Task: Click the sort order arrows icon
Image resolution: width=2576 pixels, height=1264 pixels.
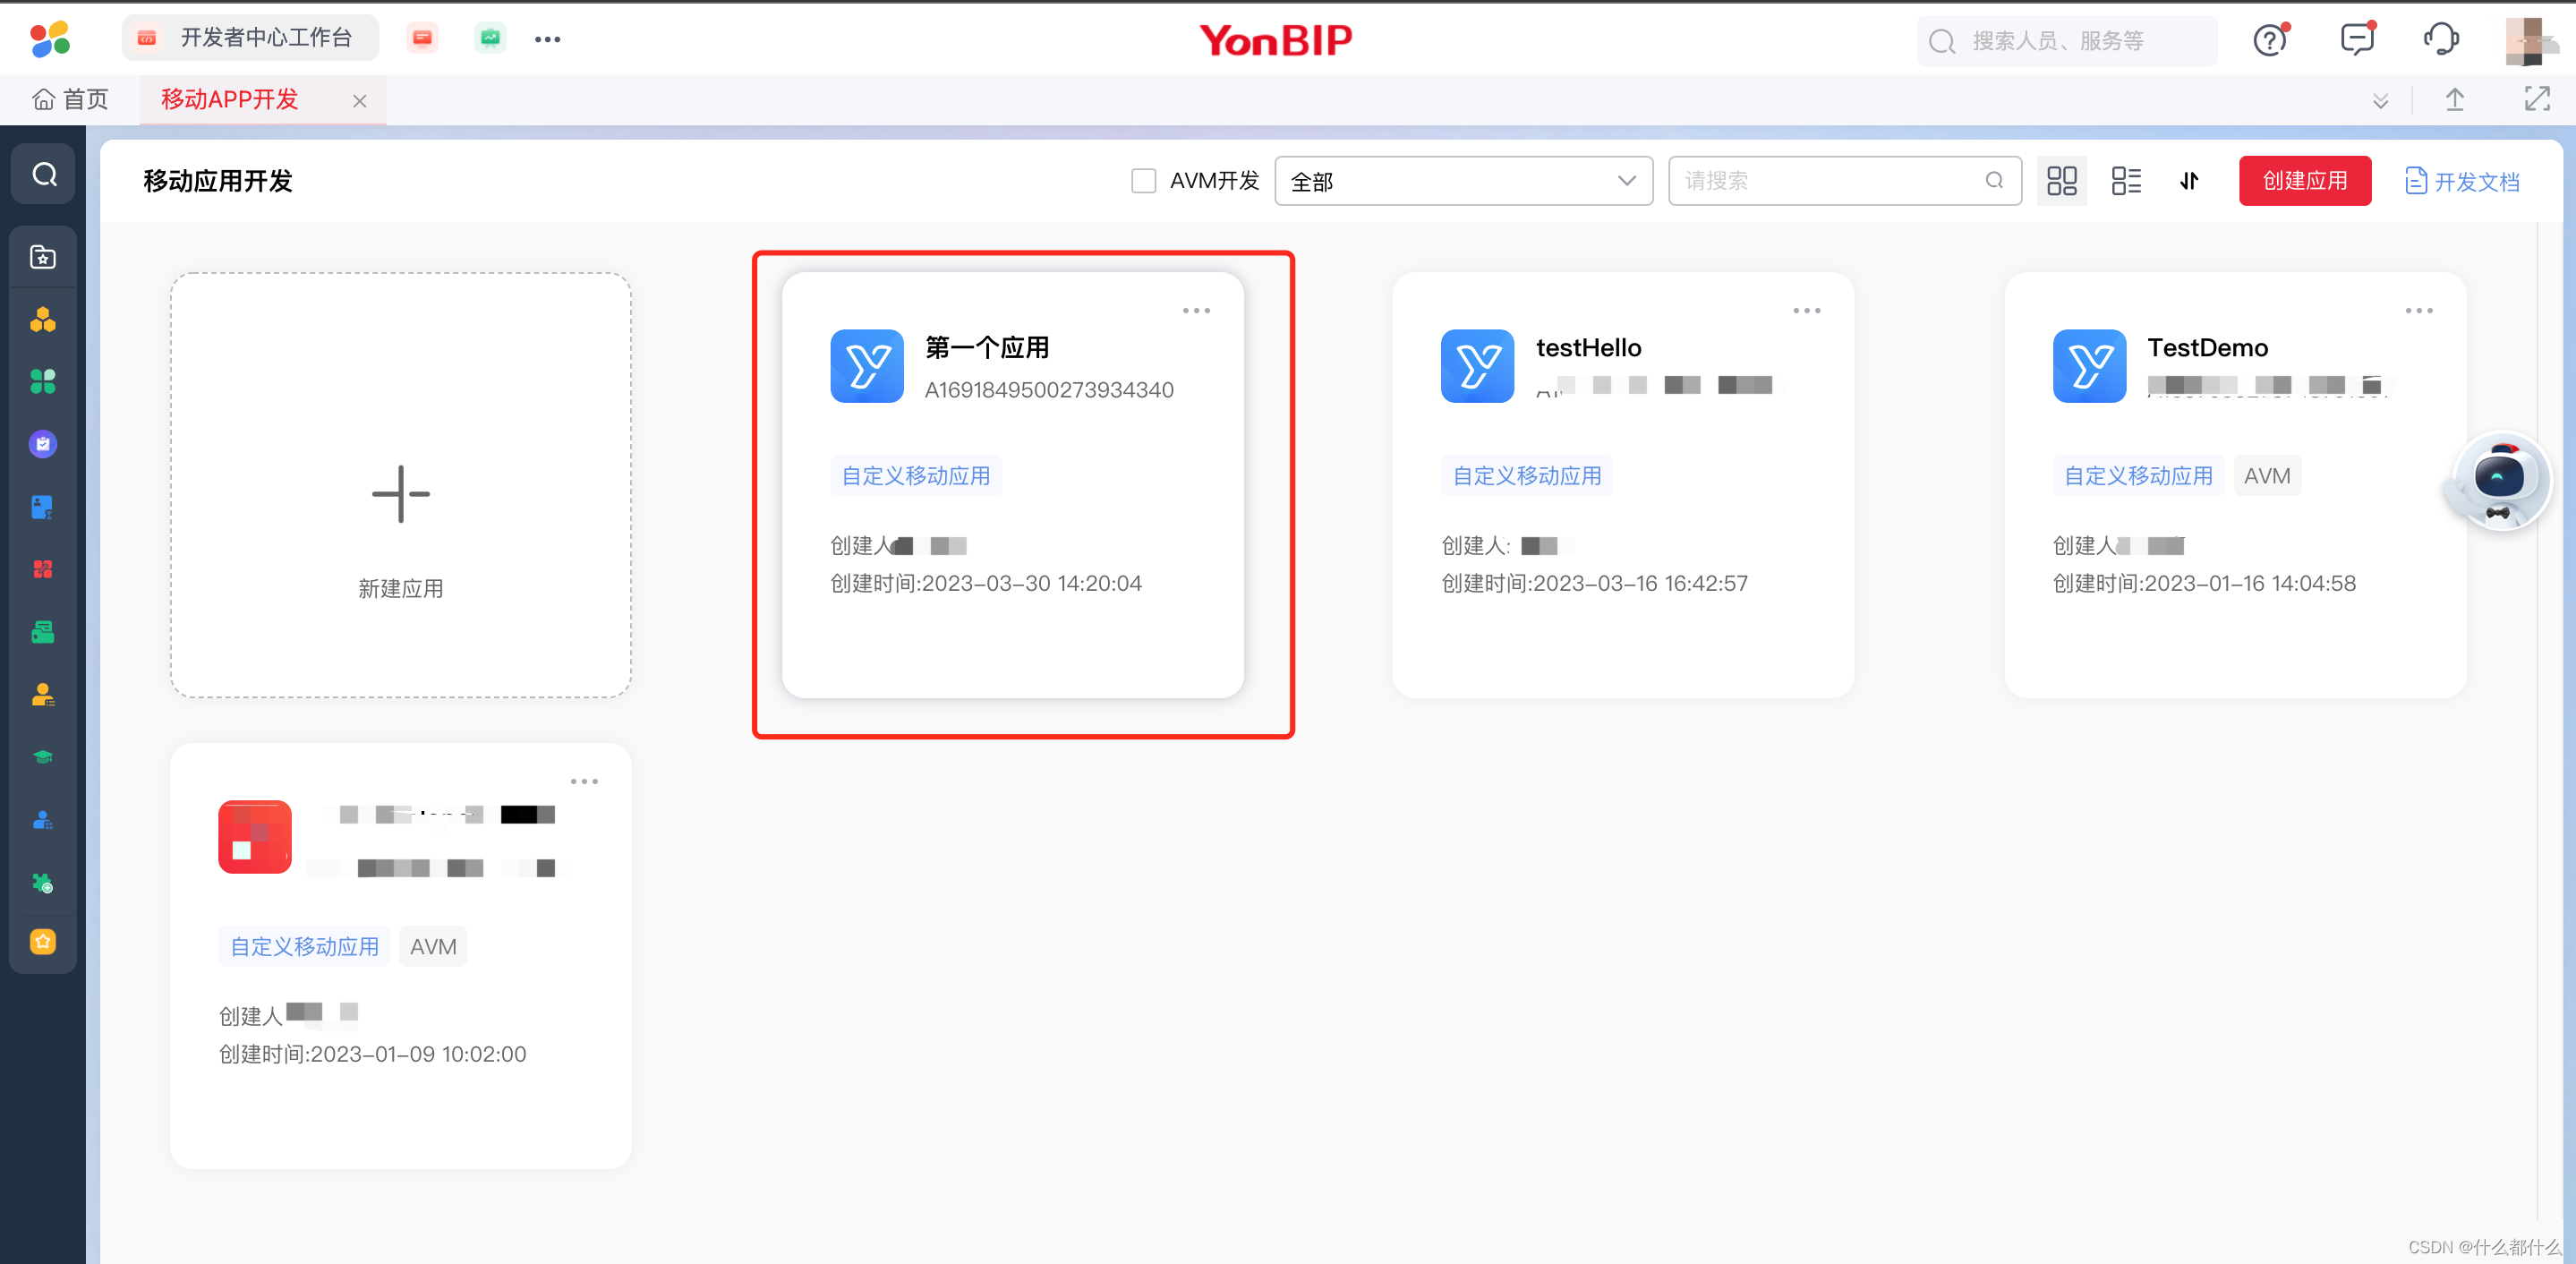Action: pyautogui.click(x=2189, y=181)
